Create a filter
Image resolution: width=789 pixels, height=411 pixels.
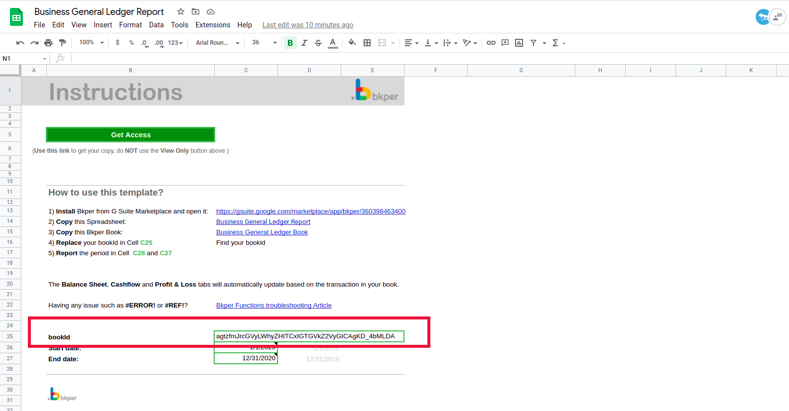coord(533,43)
